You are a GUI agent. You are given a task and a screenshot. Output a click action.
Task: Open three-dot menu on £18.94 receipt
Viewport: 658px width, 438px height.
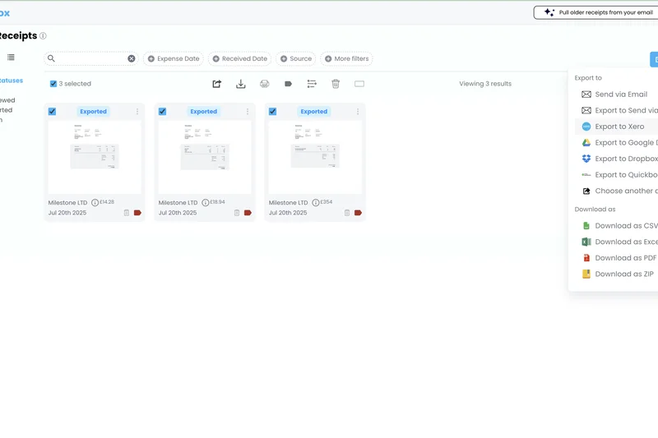[x=247, y=112]
